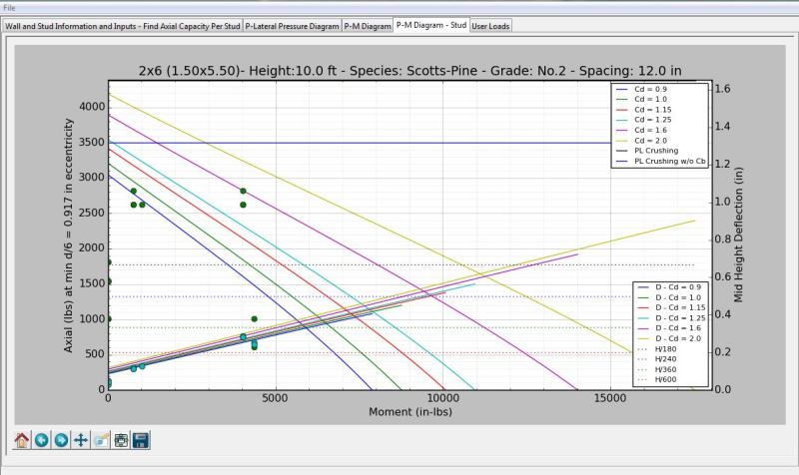Click the Axial (lbs) y-axis label
The width and height of the screenshot is (799, 475).
pos(68,236)
